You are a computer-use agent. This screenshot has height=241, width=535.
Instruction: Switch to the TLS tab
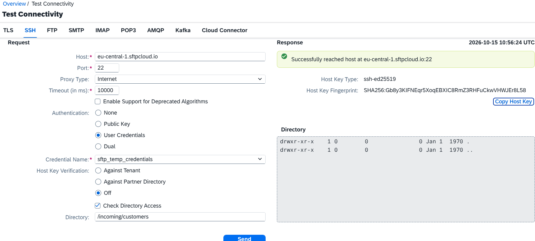pos(8,30)
